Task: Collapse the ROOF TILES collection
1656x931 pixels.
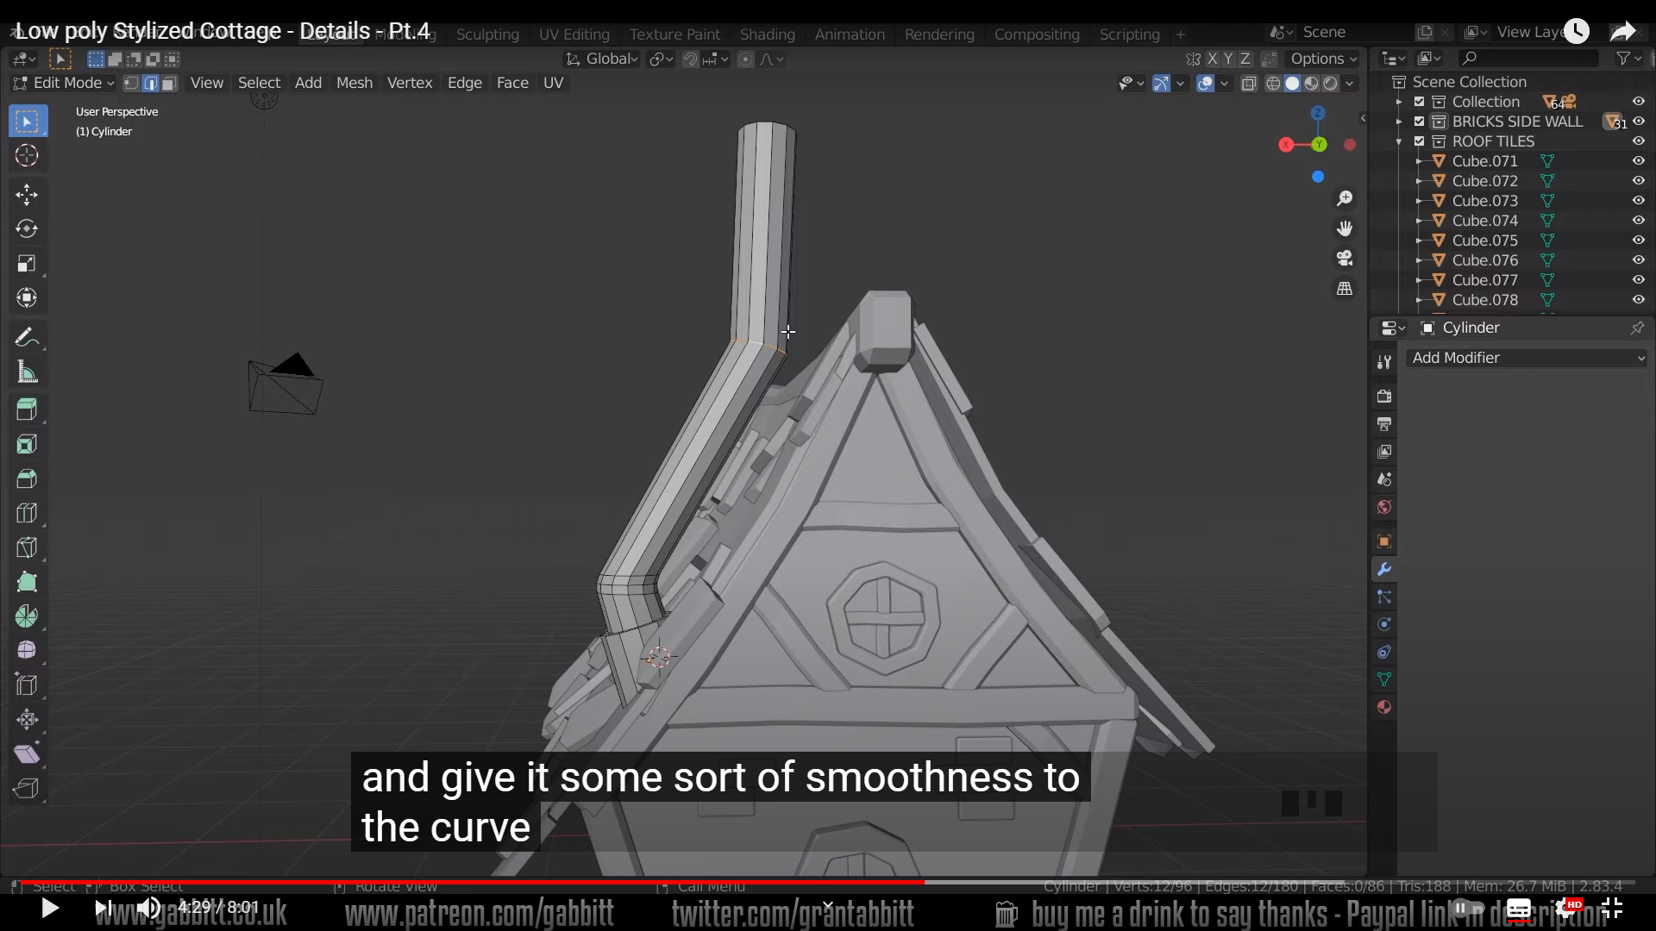Action: [1399, 141]
